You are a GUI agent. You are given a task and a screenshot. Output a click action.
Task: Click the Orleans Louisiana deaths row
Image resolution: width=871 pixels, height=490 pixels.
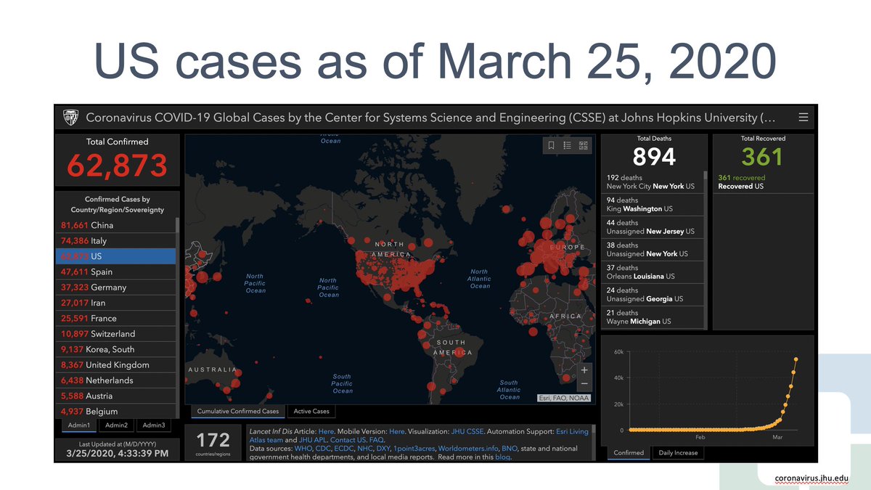(653, 272)
